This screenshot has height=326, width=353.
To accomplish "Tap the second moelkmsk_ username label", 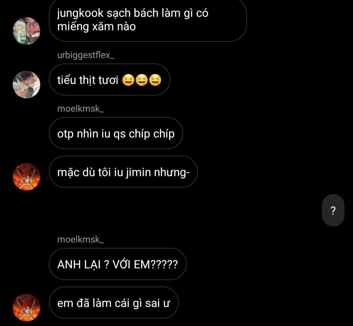I will [x=81, y=239].
